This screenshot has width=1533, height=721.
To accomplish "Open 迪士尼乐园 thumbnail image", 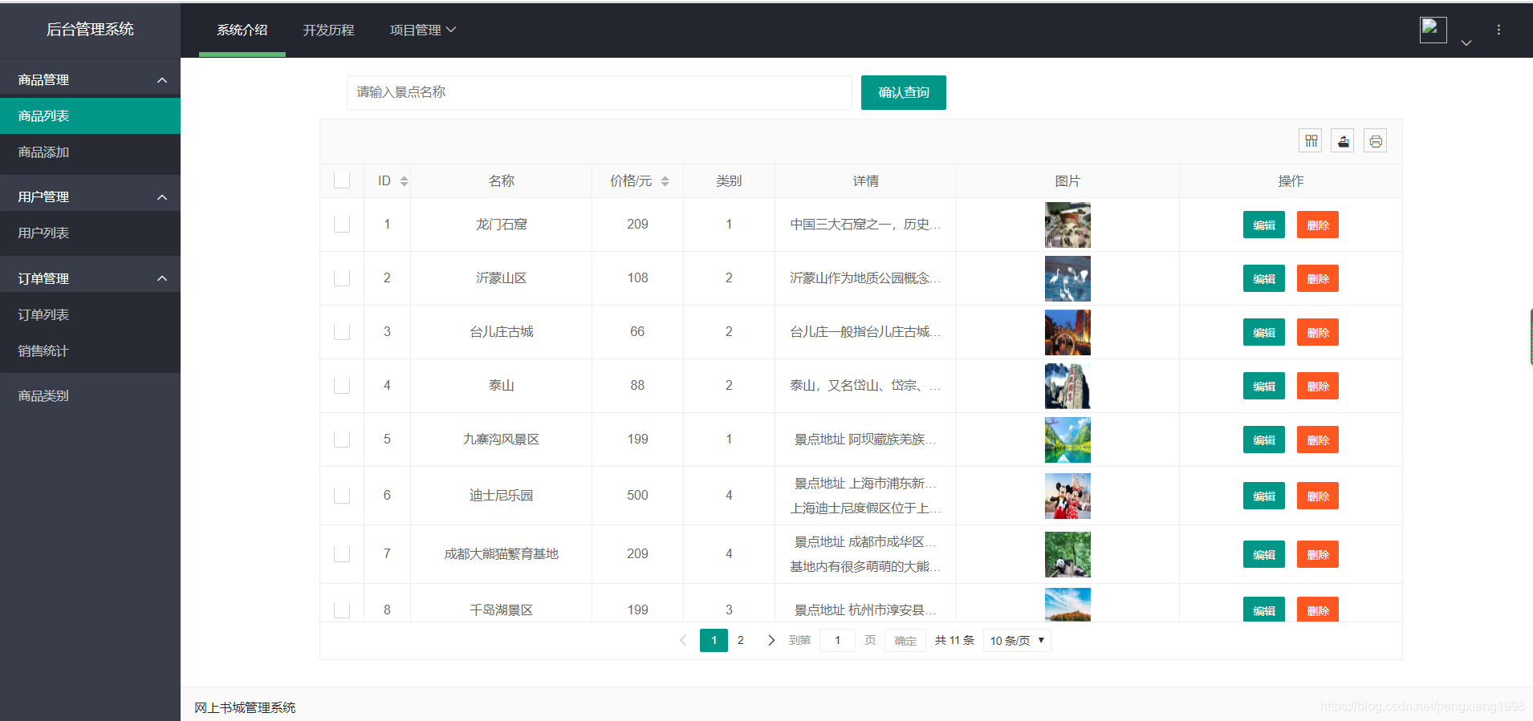I will (1067, 496).
